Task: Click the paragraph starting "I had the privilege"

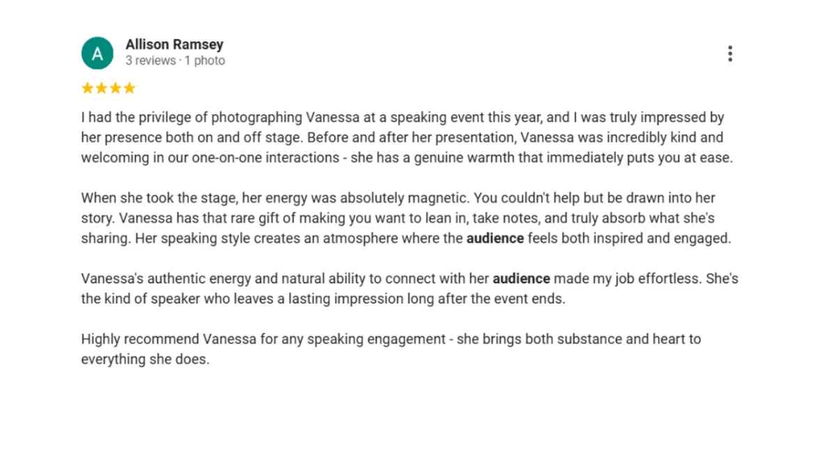Action: coord(407,137)
